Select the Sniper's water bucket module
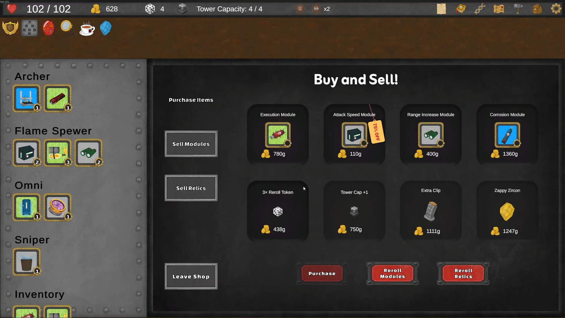This screenshot has width=565, height=318. pos(26,262)
